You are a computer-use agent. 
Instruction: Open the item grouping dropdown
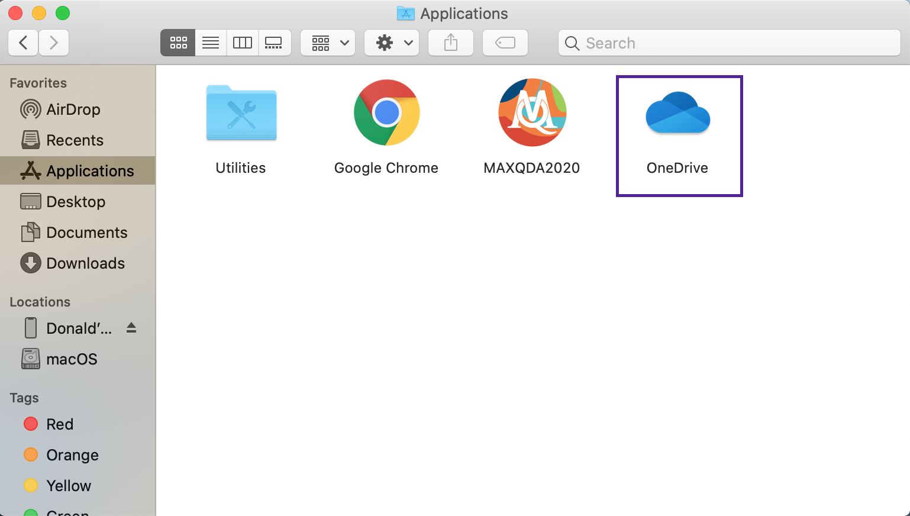point(328,43)
